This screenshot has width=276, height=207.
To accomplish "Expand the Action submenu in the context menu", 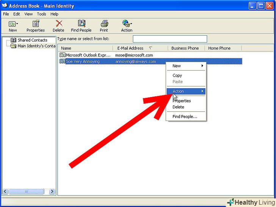I will tap(186, 91).
